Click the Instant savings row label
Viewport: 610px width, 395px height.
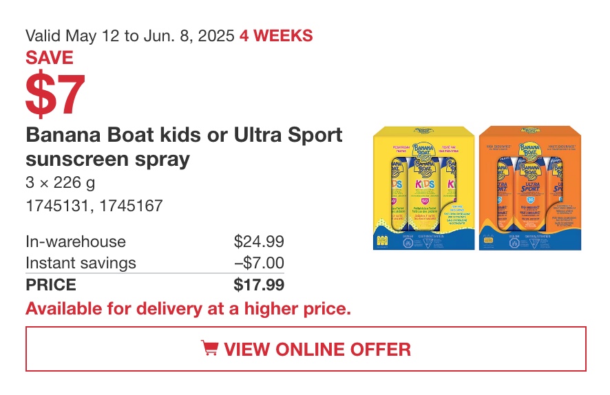click(x=81, y=263)
